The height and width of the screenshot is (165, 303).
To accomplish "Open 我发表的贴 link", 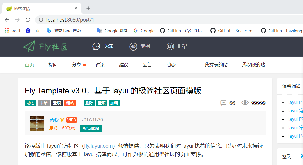I will point(216,65).
